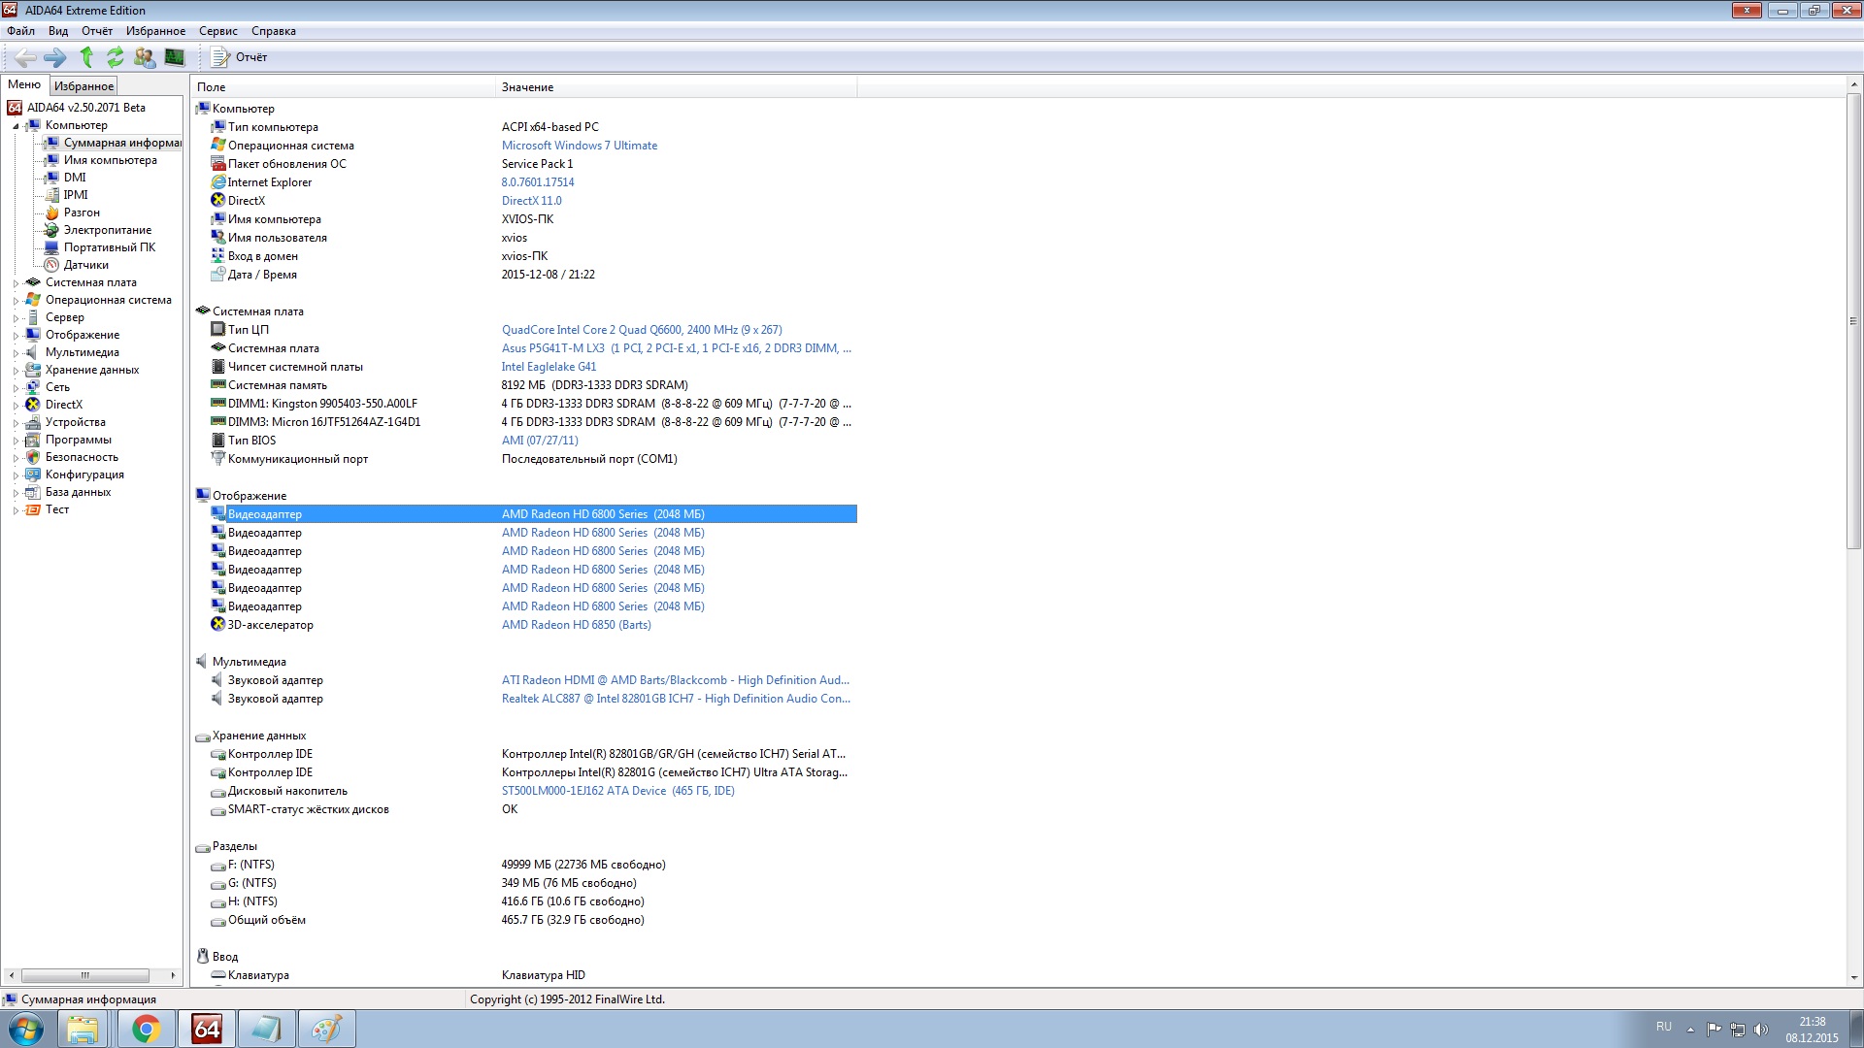This screenshot has height=1048, width=1864.
Task: Select Разгон overclock tree item
Action: coord(82,213)
